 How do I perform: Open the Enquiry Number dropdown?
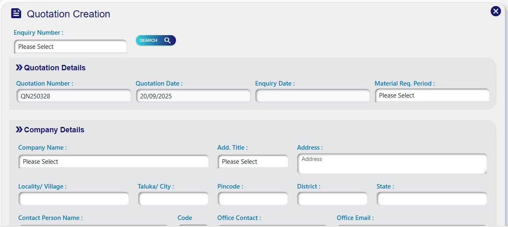(70, 47)
